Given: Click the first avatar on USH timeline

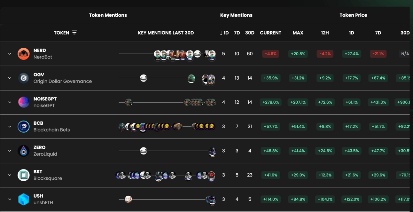Looking at the screenshot, I should click(128, 199).
